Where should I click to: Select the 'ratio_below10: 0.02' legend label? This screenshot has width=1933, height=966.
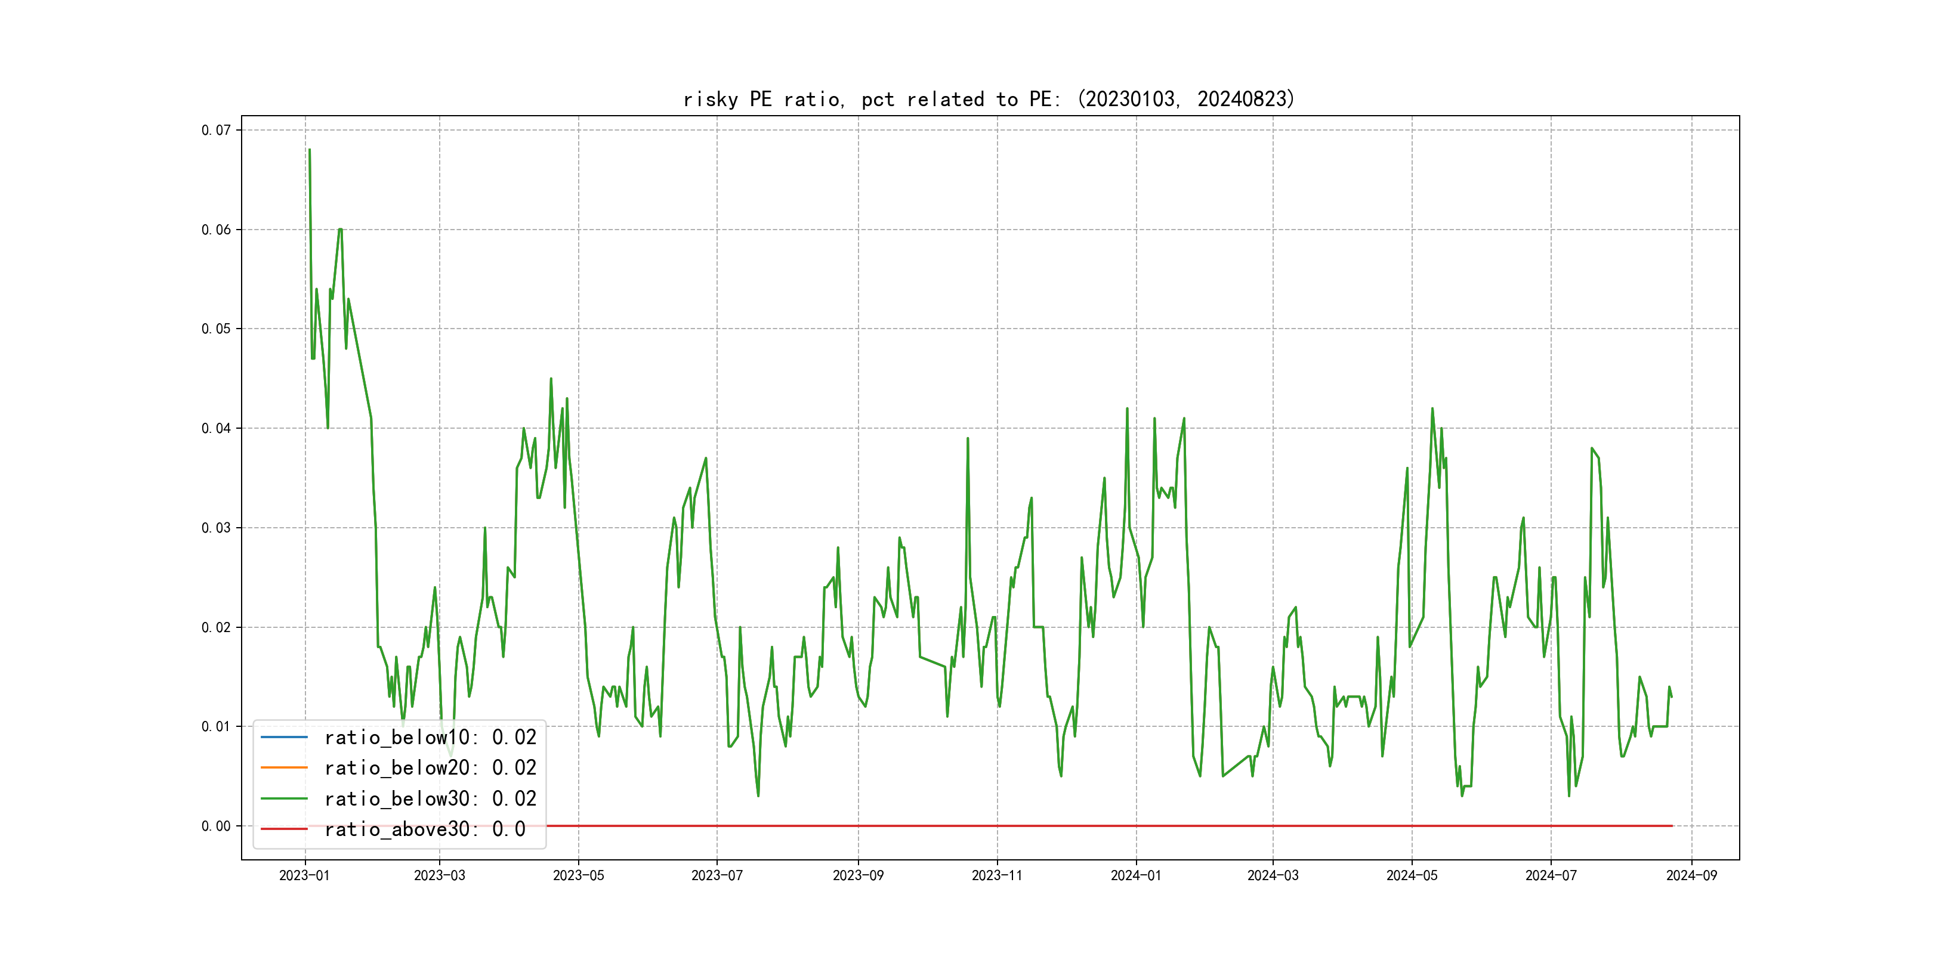pyautogui.click(x=430, y=737)
